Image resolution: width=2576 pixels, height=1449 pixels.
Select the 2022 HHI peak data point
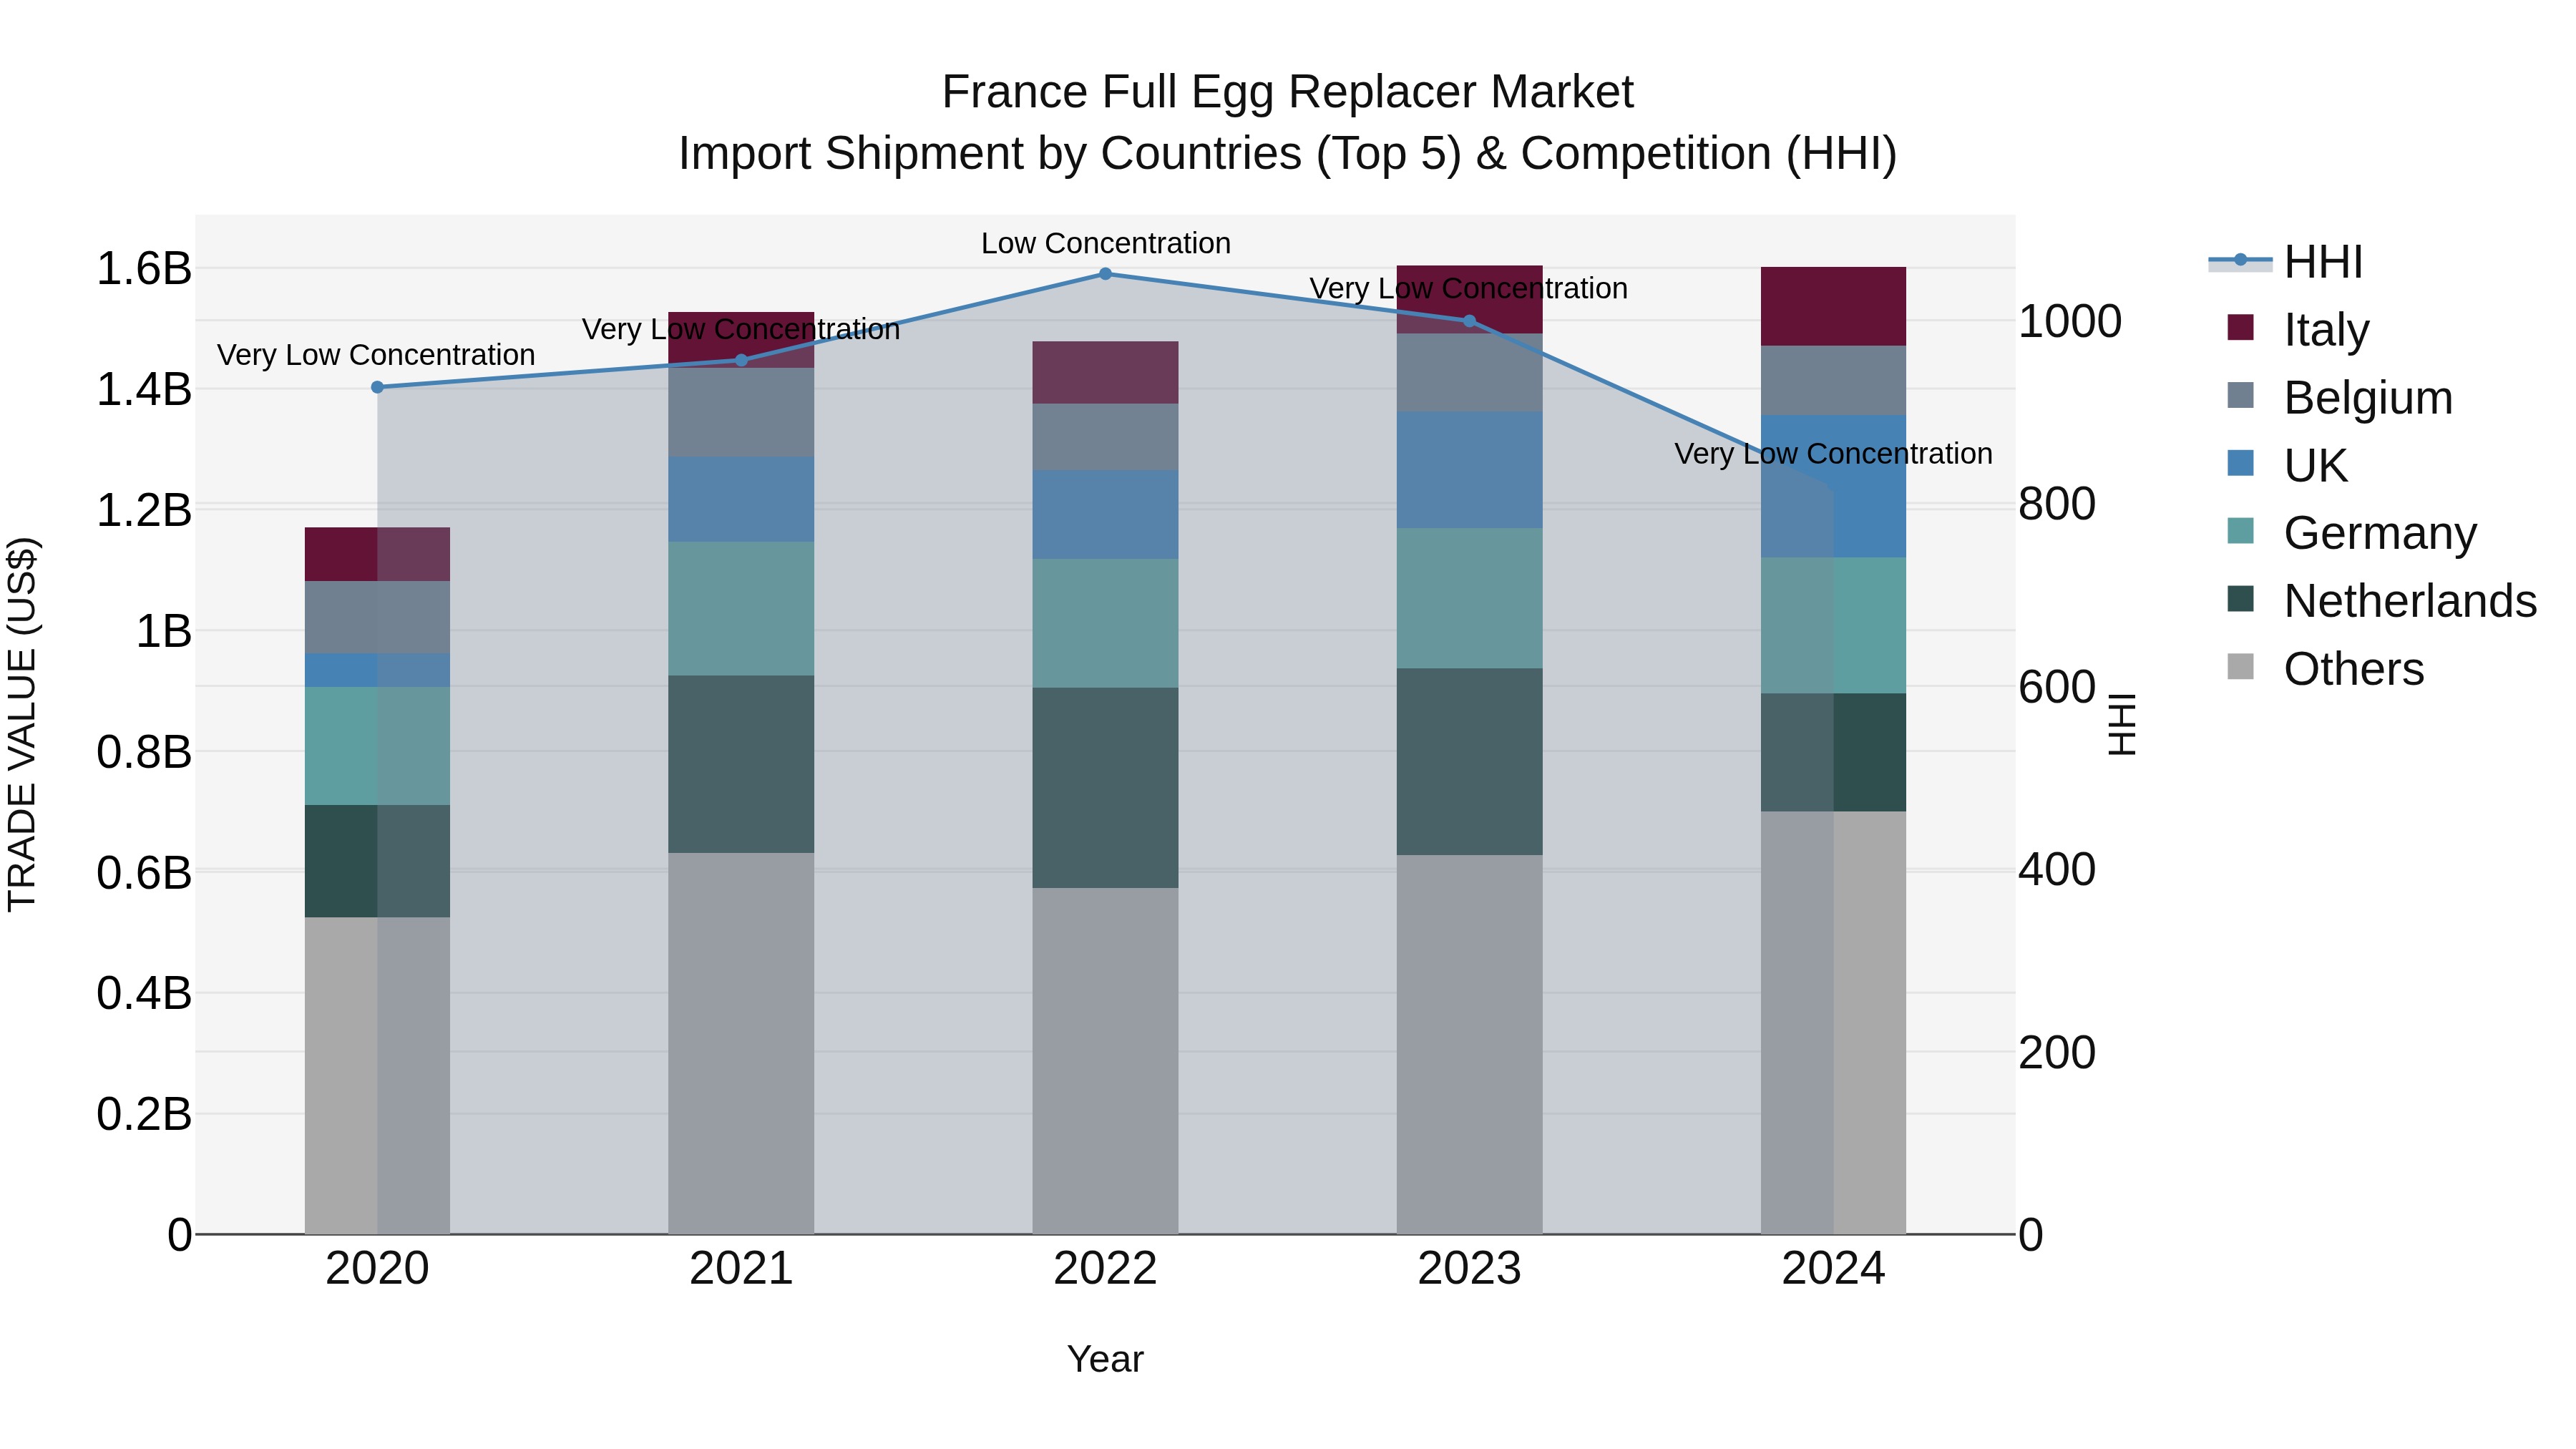1105,274
